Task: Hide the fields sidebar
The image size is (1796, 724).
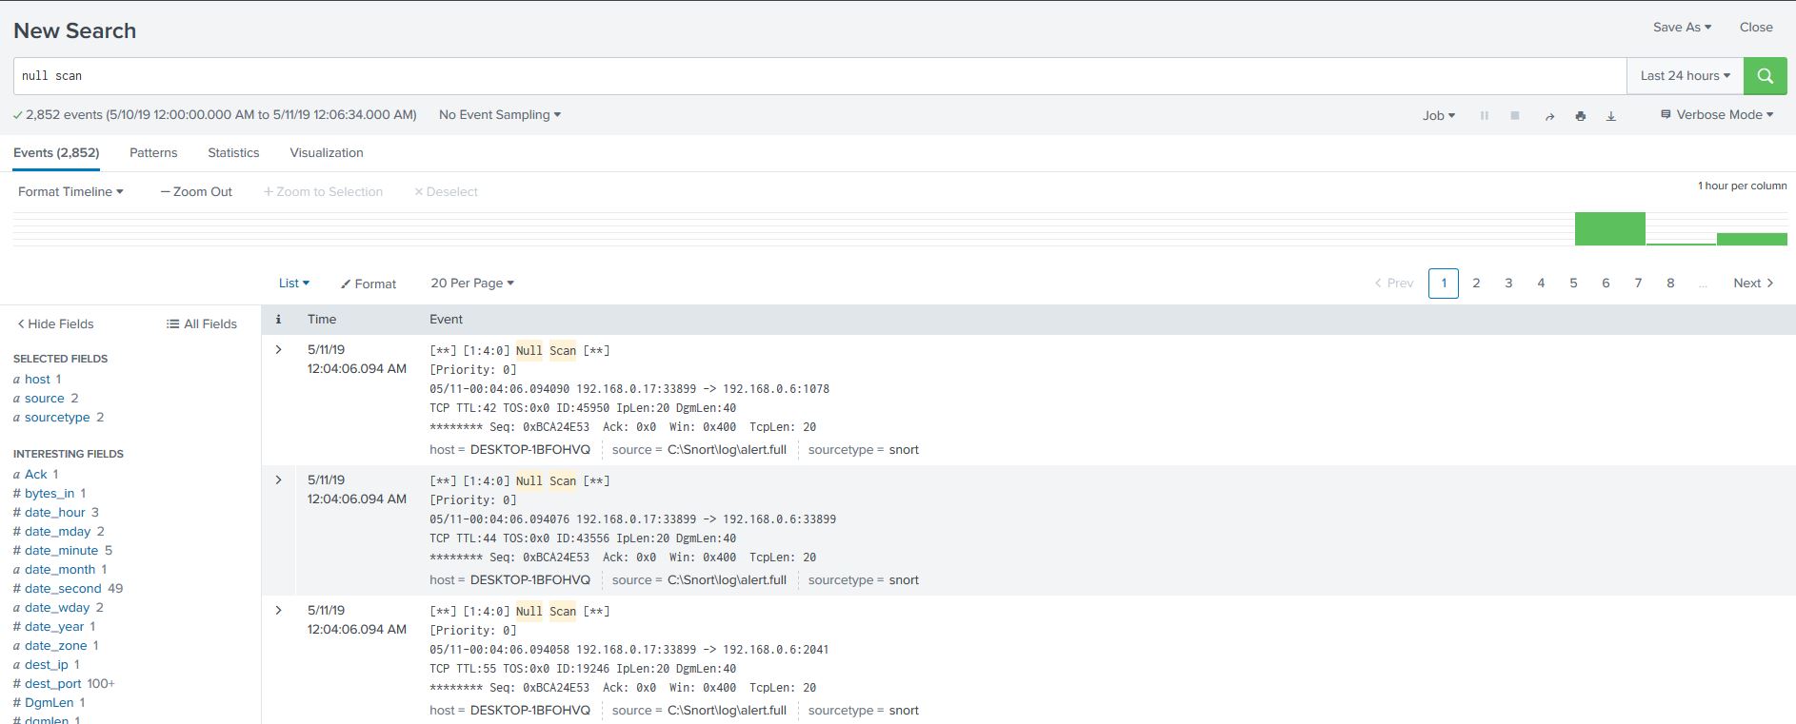Action: pyautogui.click(x=55, y=324)
